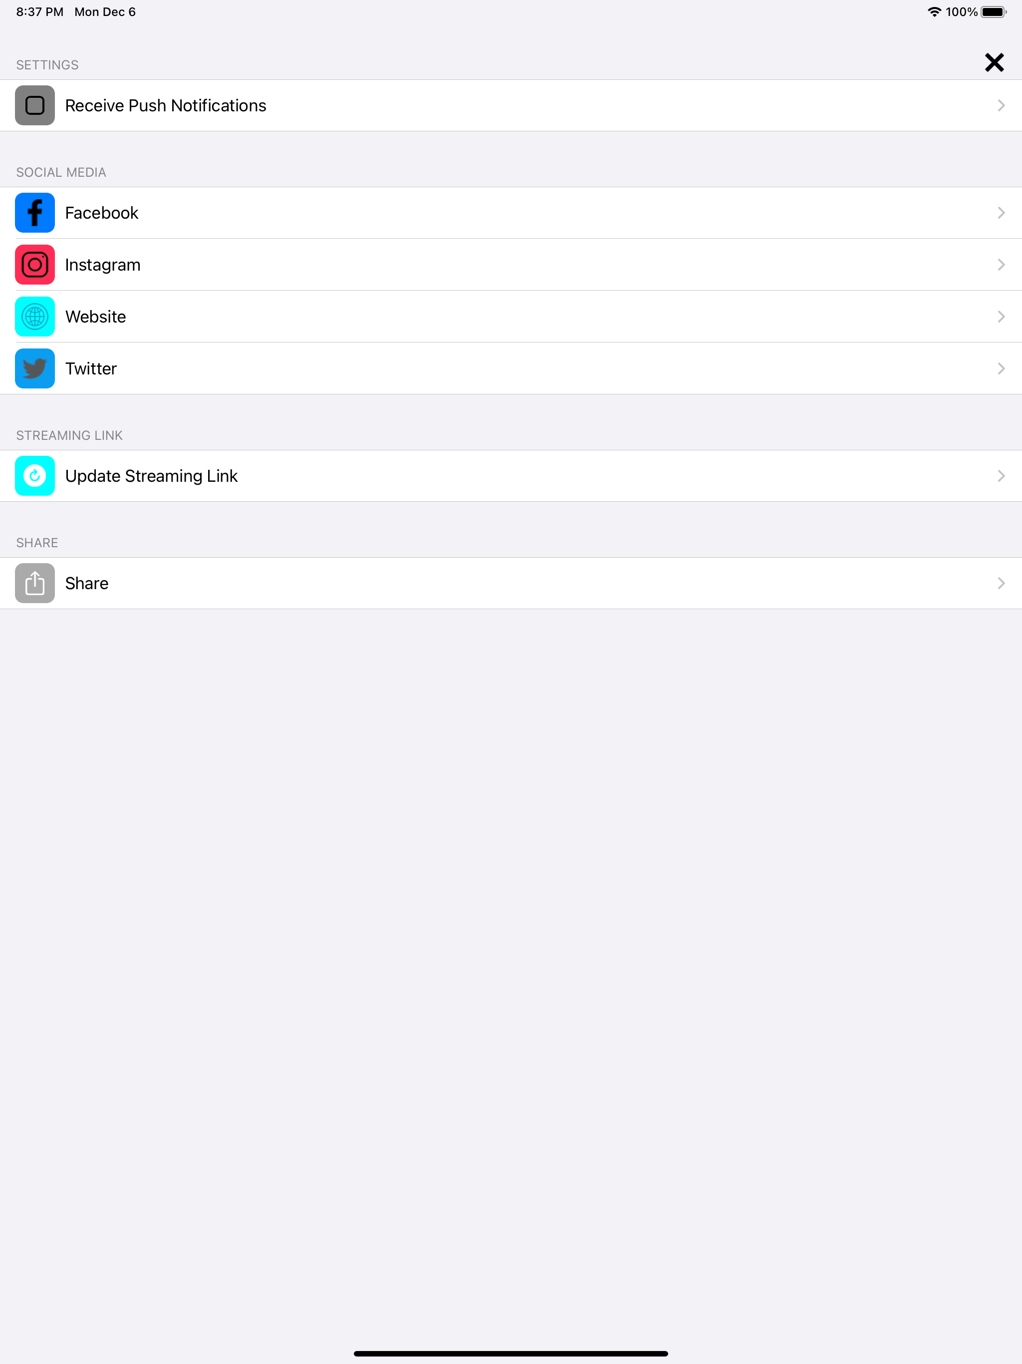Tap the Facebook logo icon
Viewport: 1022px width, 1364px height.
(x=35, y=213)
